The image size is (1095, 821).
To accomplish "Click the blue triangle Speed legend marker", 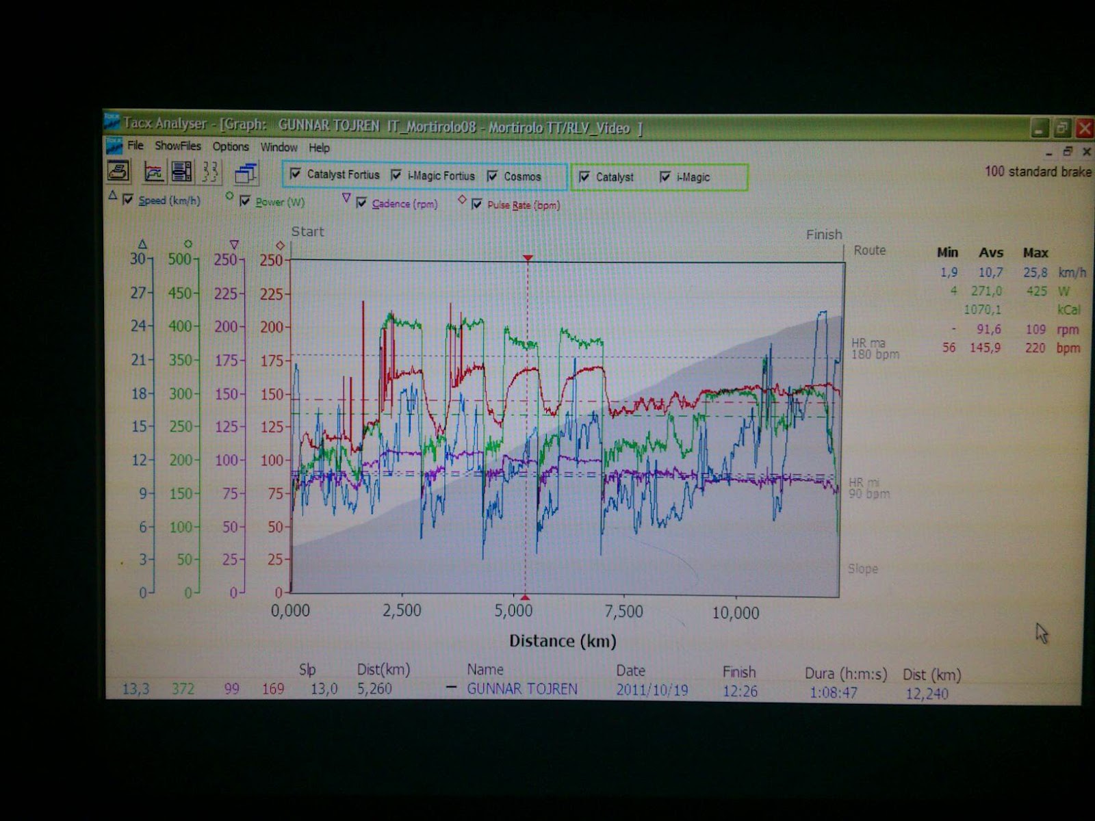I will click(x=113, y=196).
